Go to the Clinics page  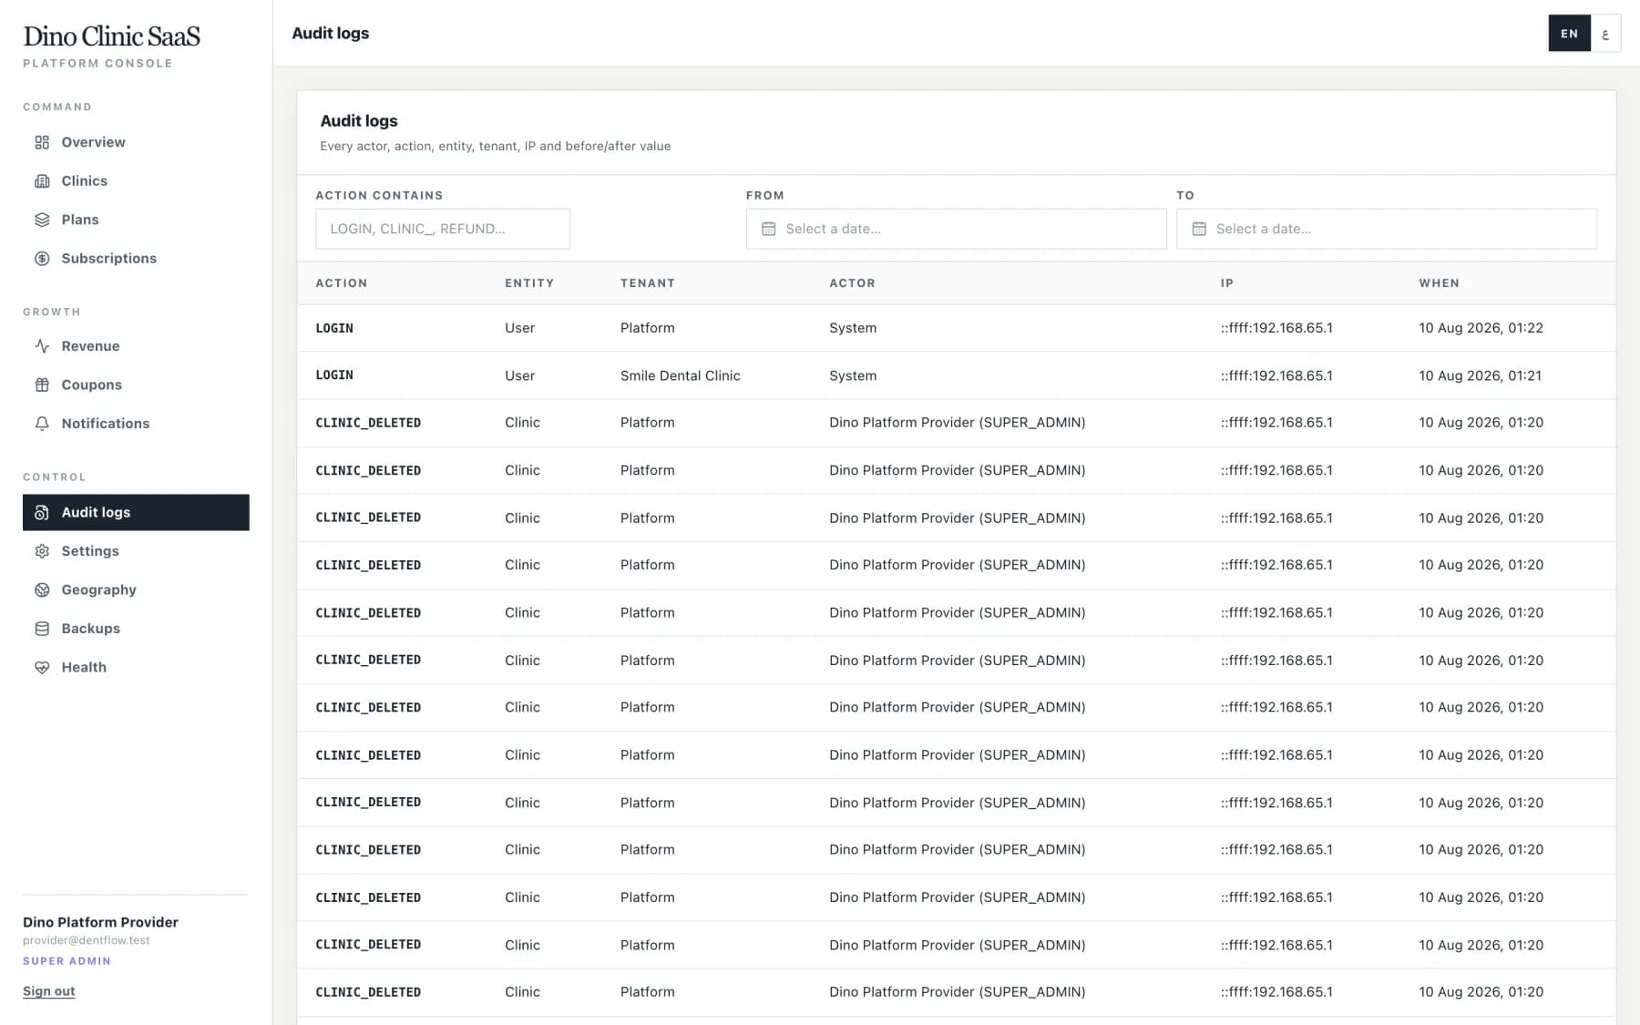click(x=136, y=181)
